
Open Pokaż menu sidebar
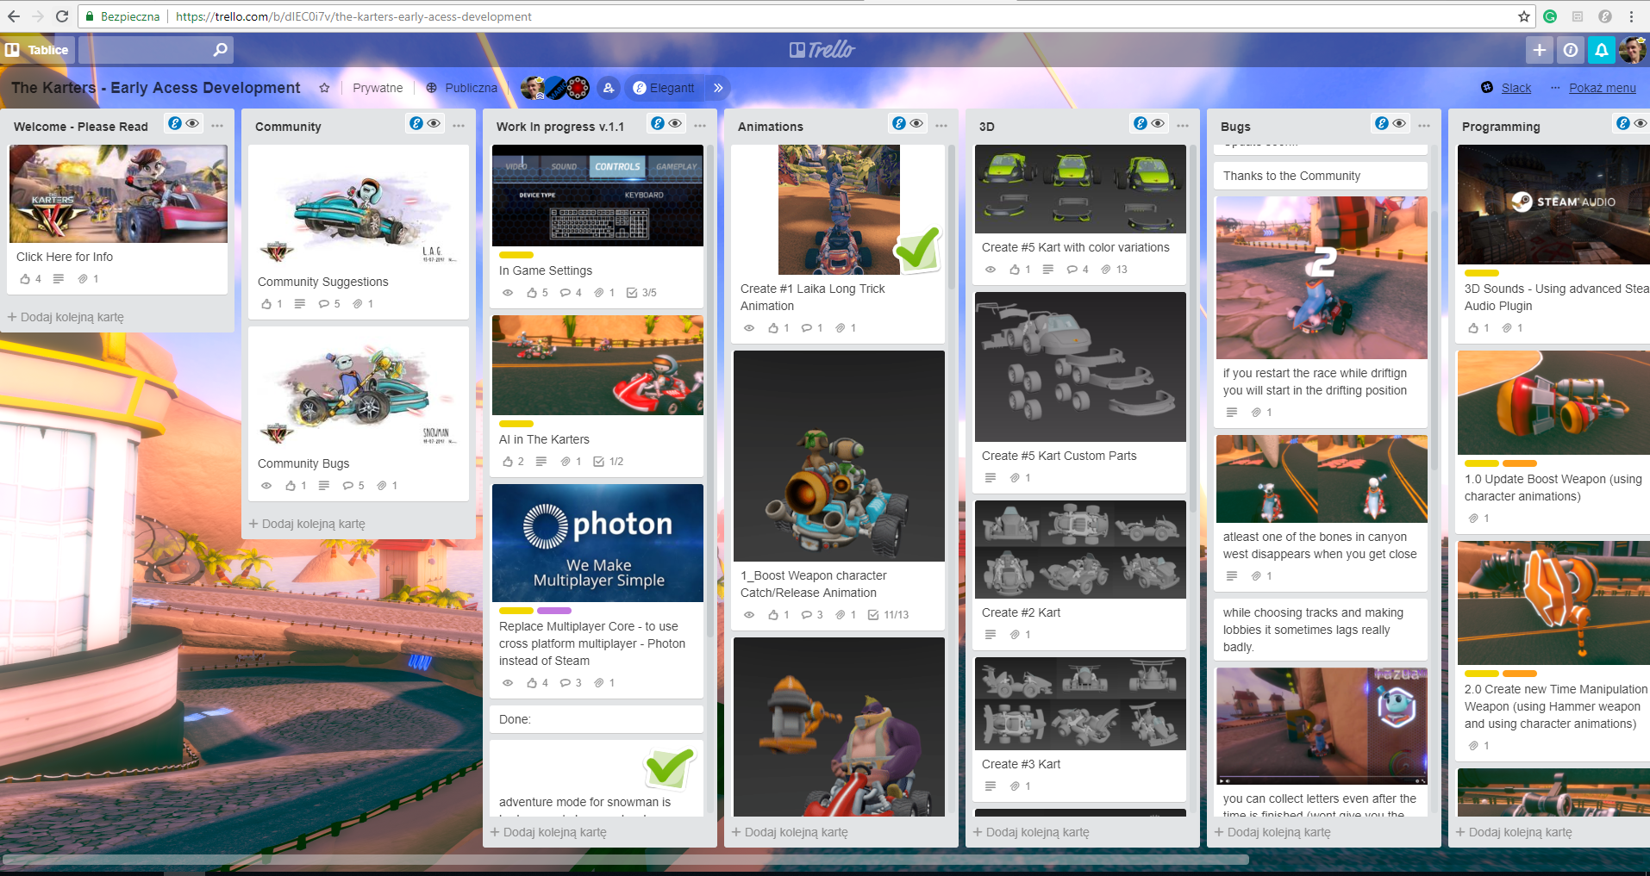(1602, 88)
